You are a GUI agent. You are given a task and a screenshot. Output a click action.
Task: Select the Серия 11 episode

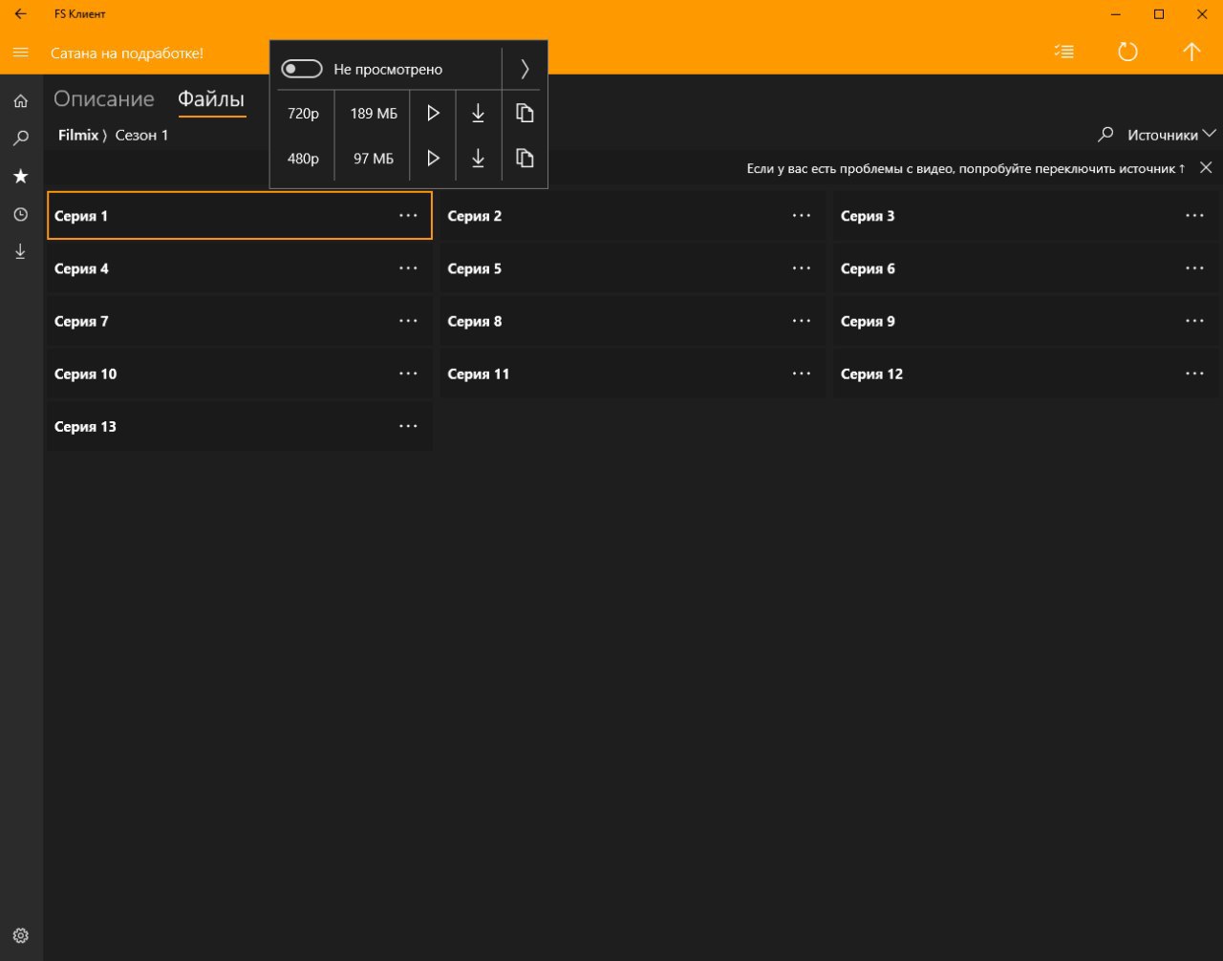point(633,374)
